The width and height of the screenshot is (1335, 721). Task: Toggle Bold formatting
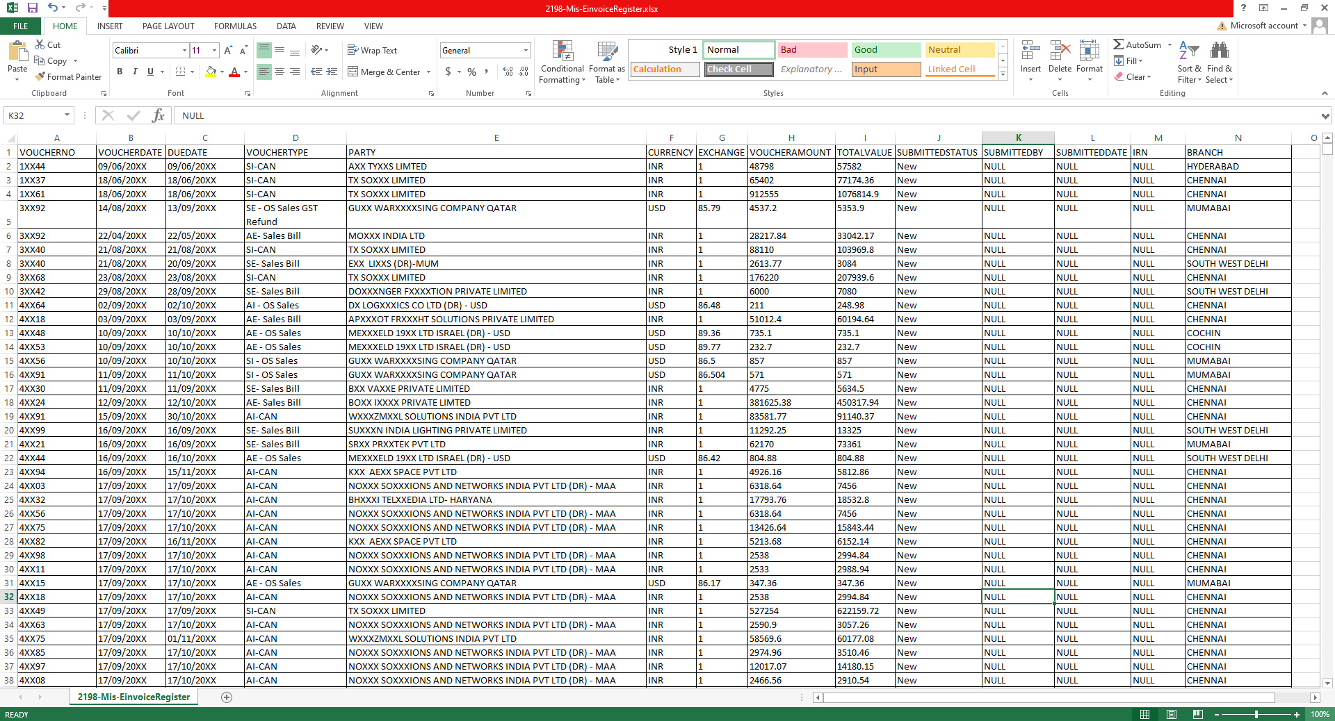click(x=120, y=72)
